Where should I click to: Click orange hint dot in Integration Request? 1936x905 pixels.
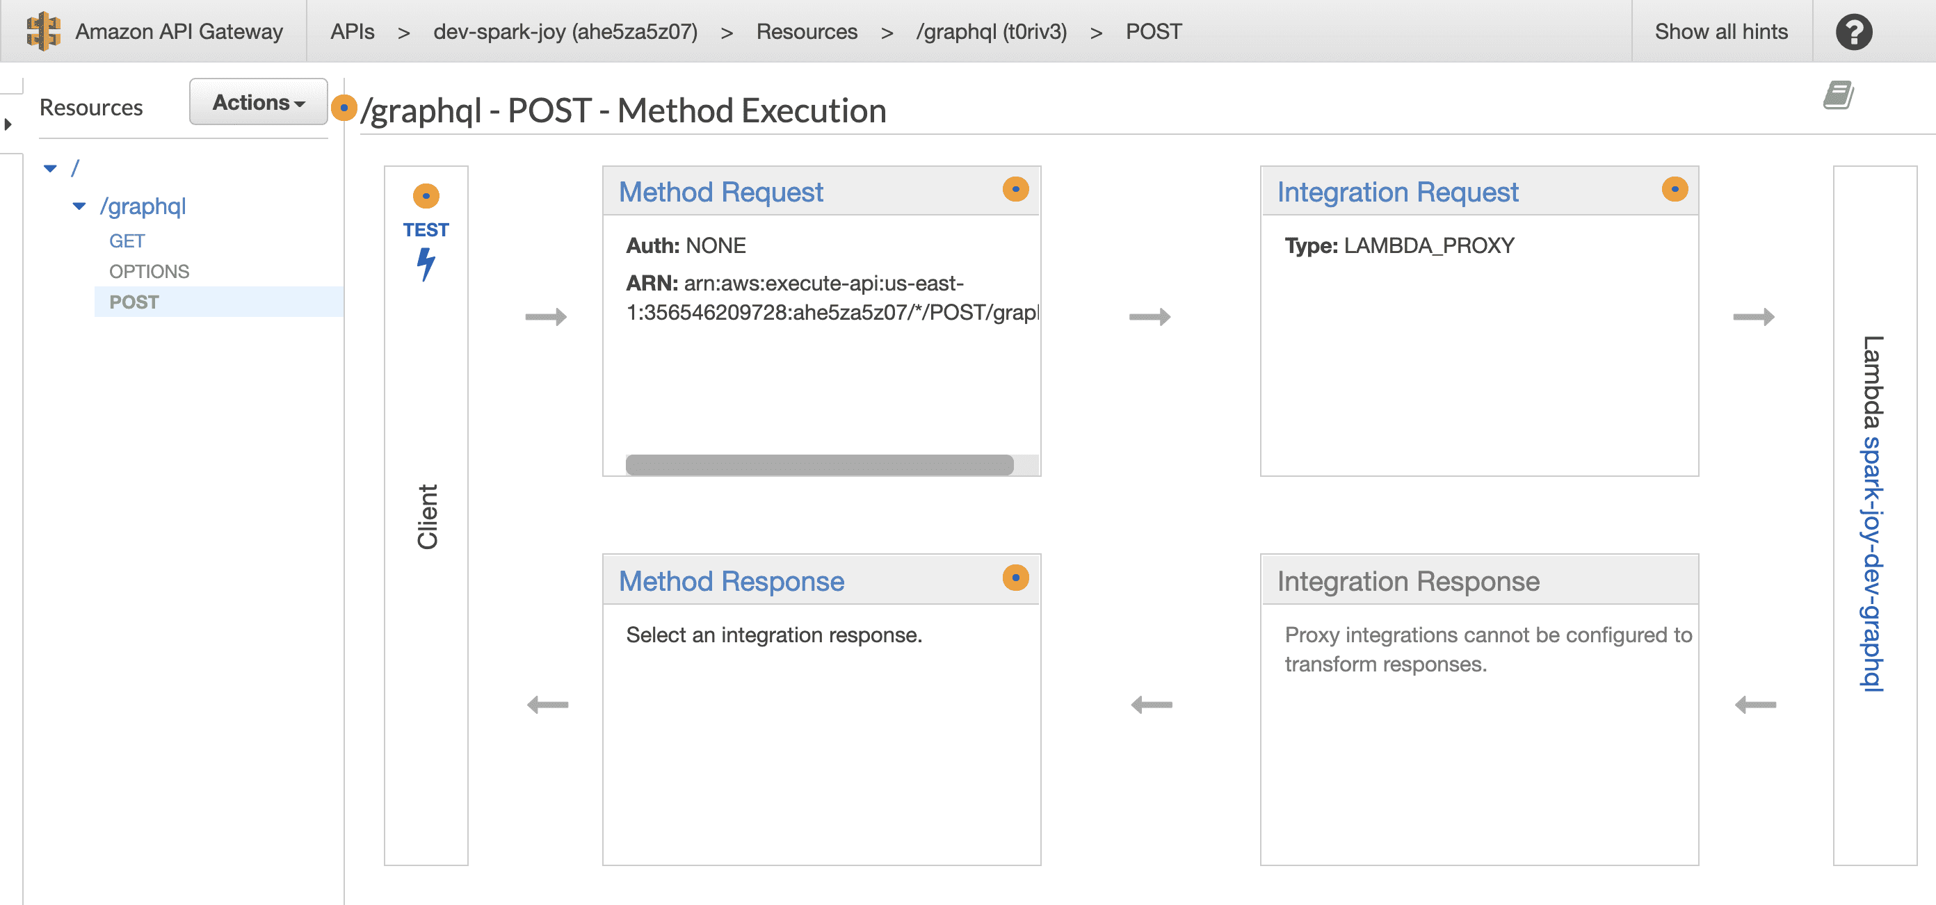1675,189
